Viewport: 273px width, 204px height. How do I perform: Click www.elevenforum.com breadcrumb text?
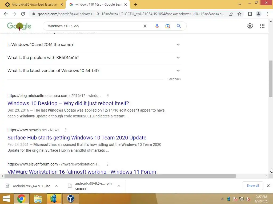click(33, 164)
